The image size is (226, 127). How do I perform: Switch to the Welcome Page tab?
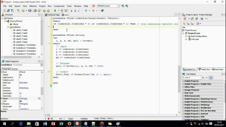52,15
